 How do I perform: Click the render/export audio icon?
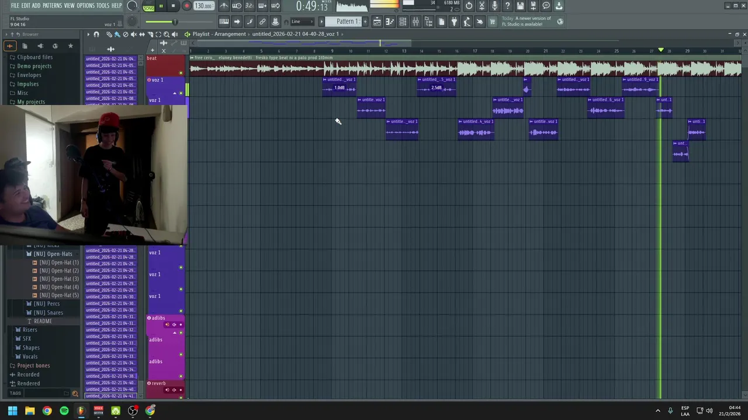click(533, 6)
